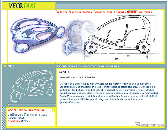Open the Werbung+Events menu item

[x=104, y=12]
